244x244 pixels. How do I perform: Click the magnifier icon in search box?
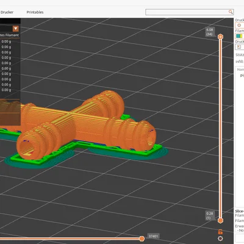[231, 12]
